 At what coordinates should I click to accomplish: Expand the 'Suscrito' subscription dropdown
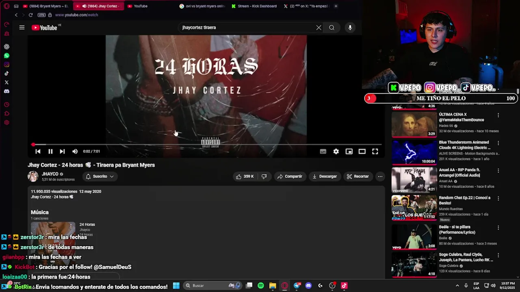coord(100,176)
